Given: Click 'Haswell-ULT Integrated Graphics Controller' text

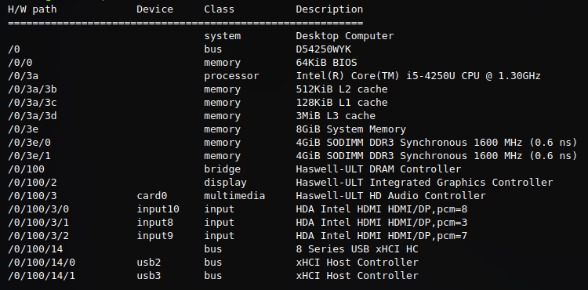Looking at the screenshot, I should click(x=424, y=183).
